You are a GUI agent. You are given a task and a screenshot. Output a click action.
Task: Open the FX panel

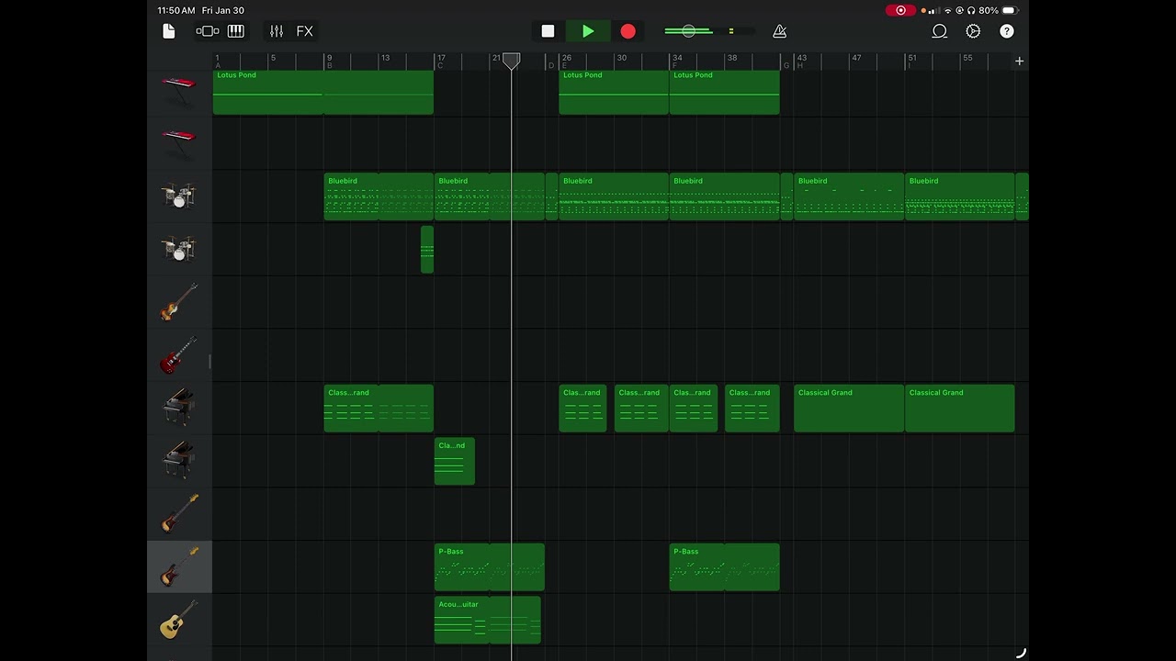pyautogui.click(x=305, y=31)
